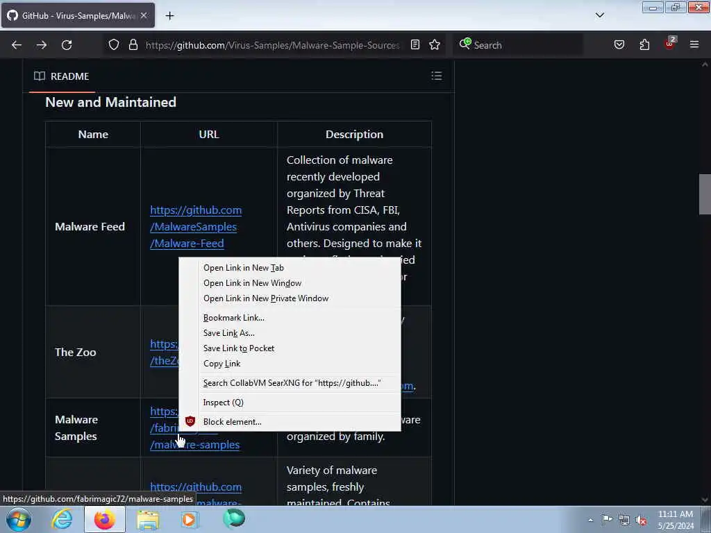This screenshot has width=711, height=533.
Task: Select the README tab
Action: click(62, 76)
